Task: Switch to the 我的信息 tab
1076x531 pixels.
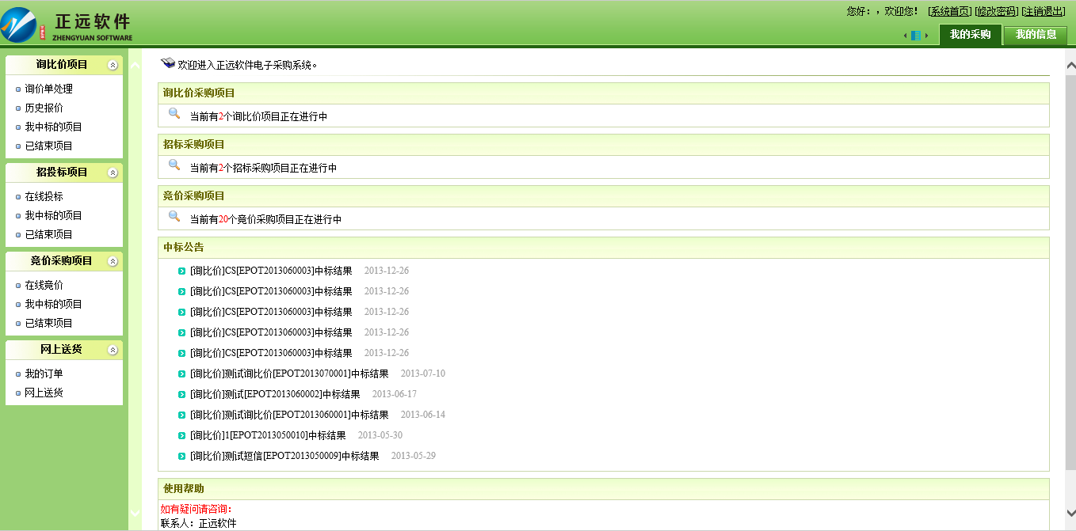Action: 1036,35
